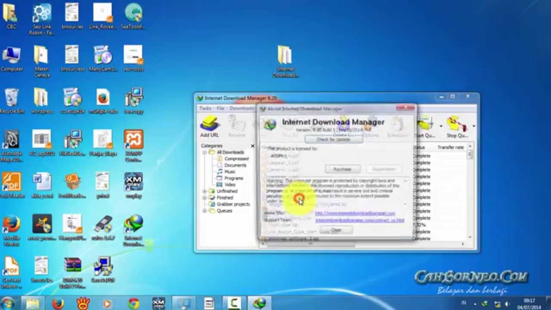Select the Internet Download folder on desktop
The width and height of the screenshot is (551, 310).
coord(285,62)
